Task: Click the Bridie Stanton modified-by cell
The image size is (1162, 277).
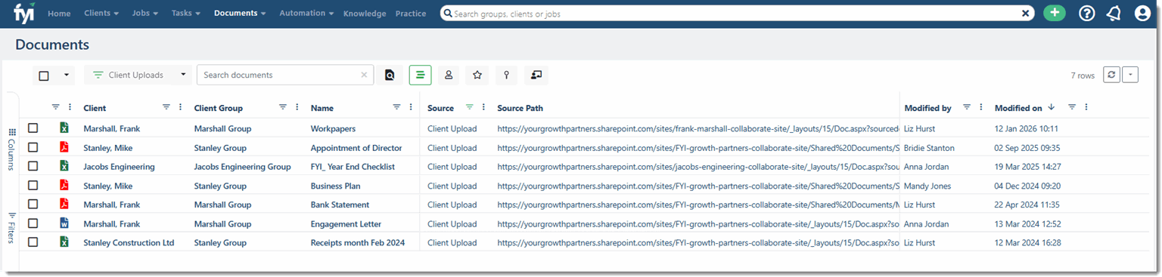Action: 929,148
